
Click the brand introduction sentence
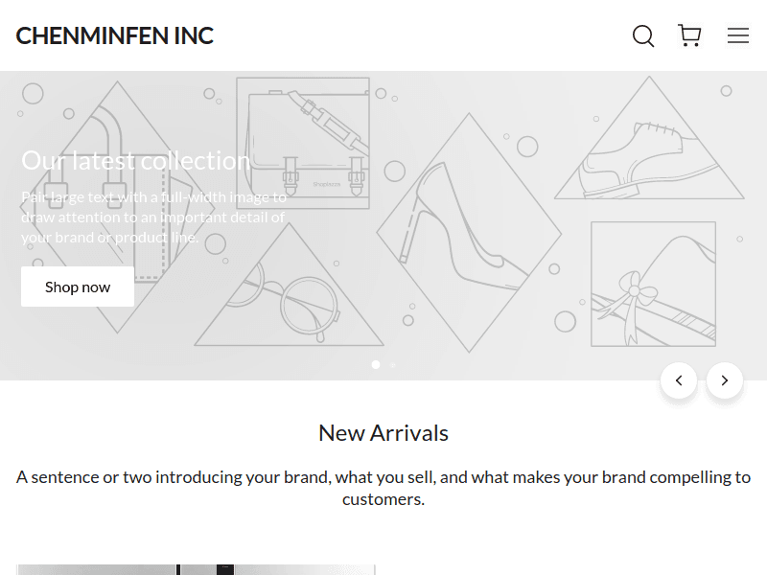coord(383,488)
